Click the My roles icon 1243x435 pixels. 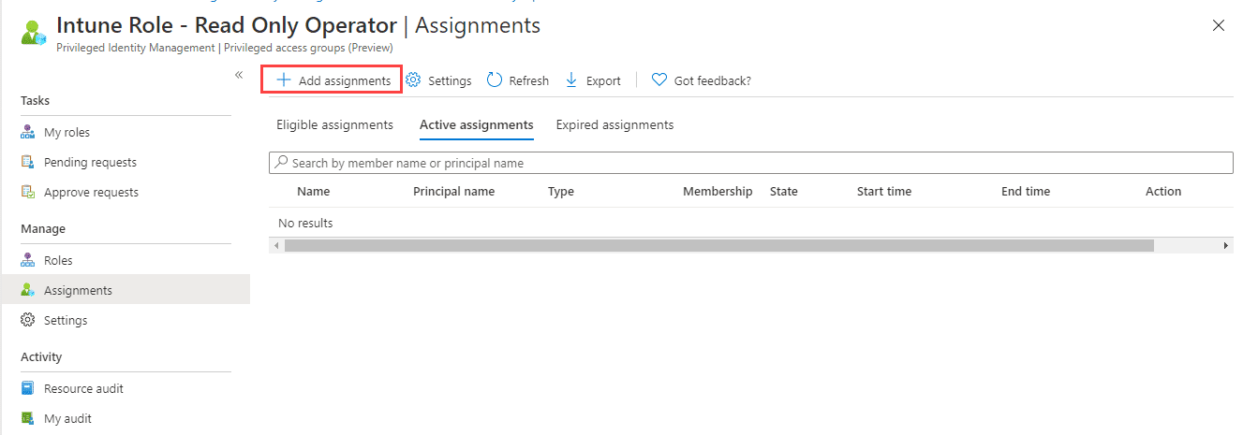[27, 133]
